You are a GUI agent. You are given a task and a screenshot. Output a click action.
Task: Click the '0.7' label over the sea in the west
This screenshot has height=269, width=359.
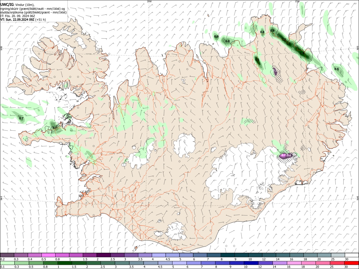coord(21,119)
